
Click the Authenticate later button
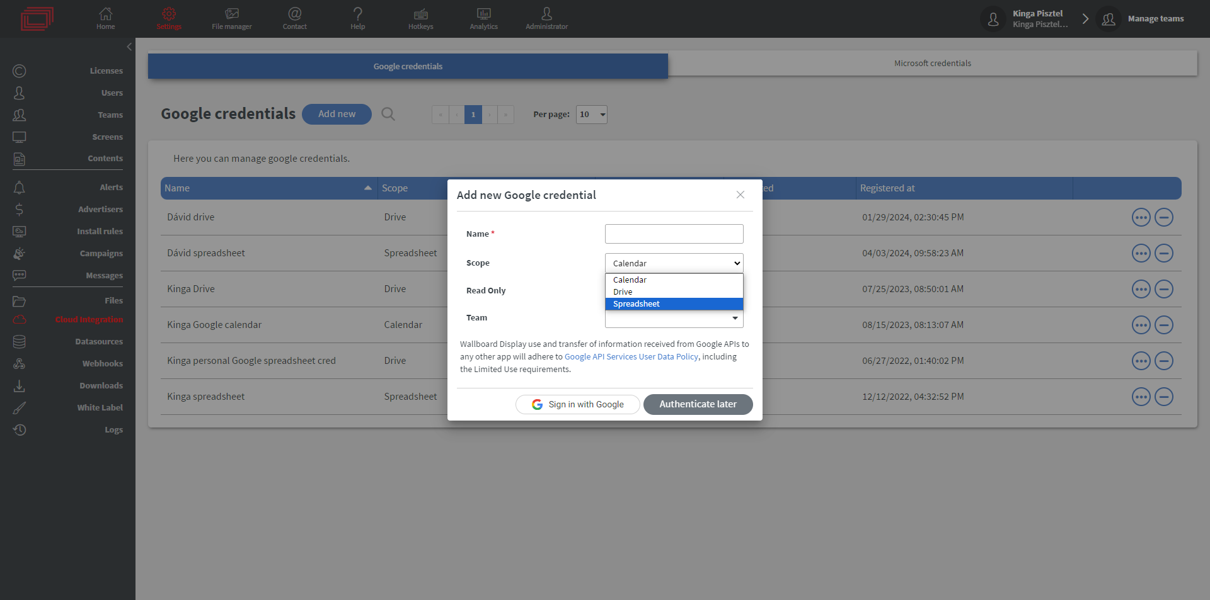pos(698,404)
